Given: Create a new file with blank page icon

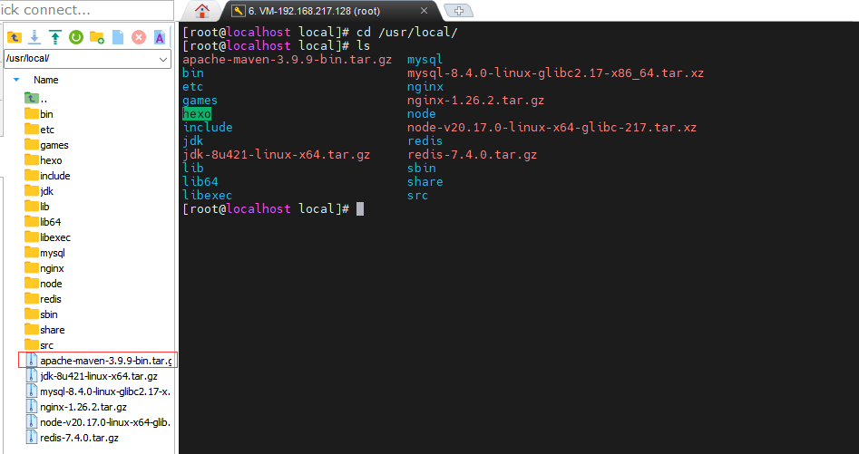Looking at the screenshot, I should (118, 37).
